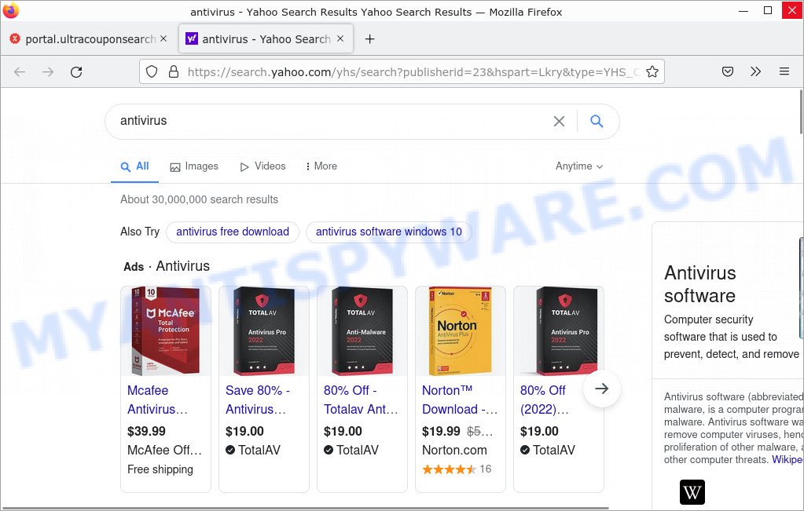804x511 pixels.
Task: Click the Wikipedia W logo
Action: [x=692, y=492]
